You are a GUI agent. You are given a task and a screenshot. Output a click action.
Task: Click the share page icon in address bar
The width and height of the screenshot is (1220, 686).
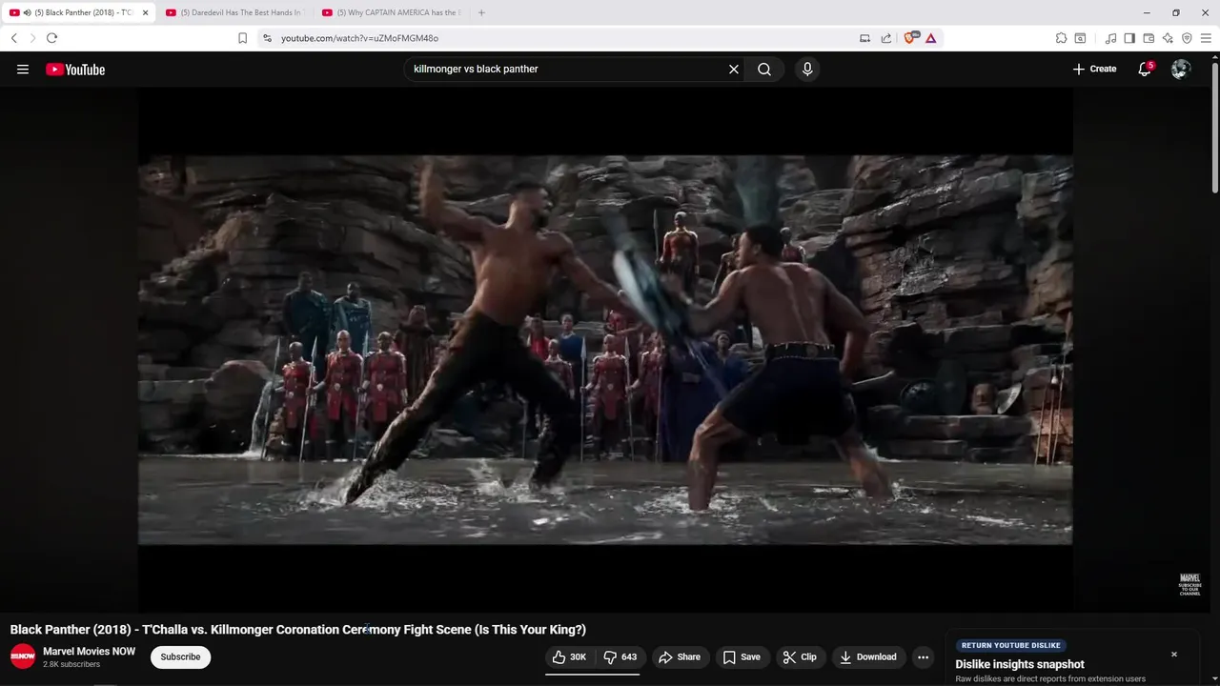click(886, 38)
